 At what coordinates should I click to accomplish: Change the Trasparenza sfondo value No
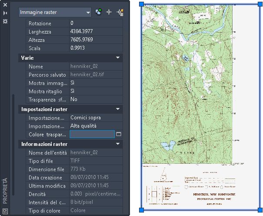pyautogui.click(x=96, y=99)
